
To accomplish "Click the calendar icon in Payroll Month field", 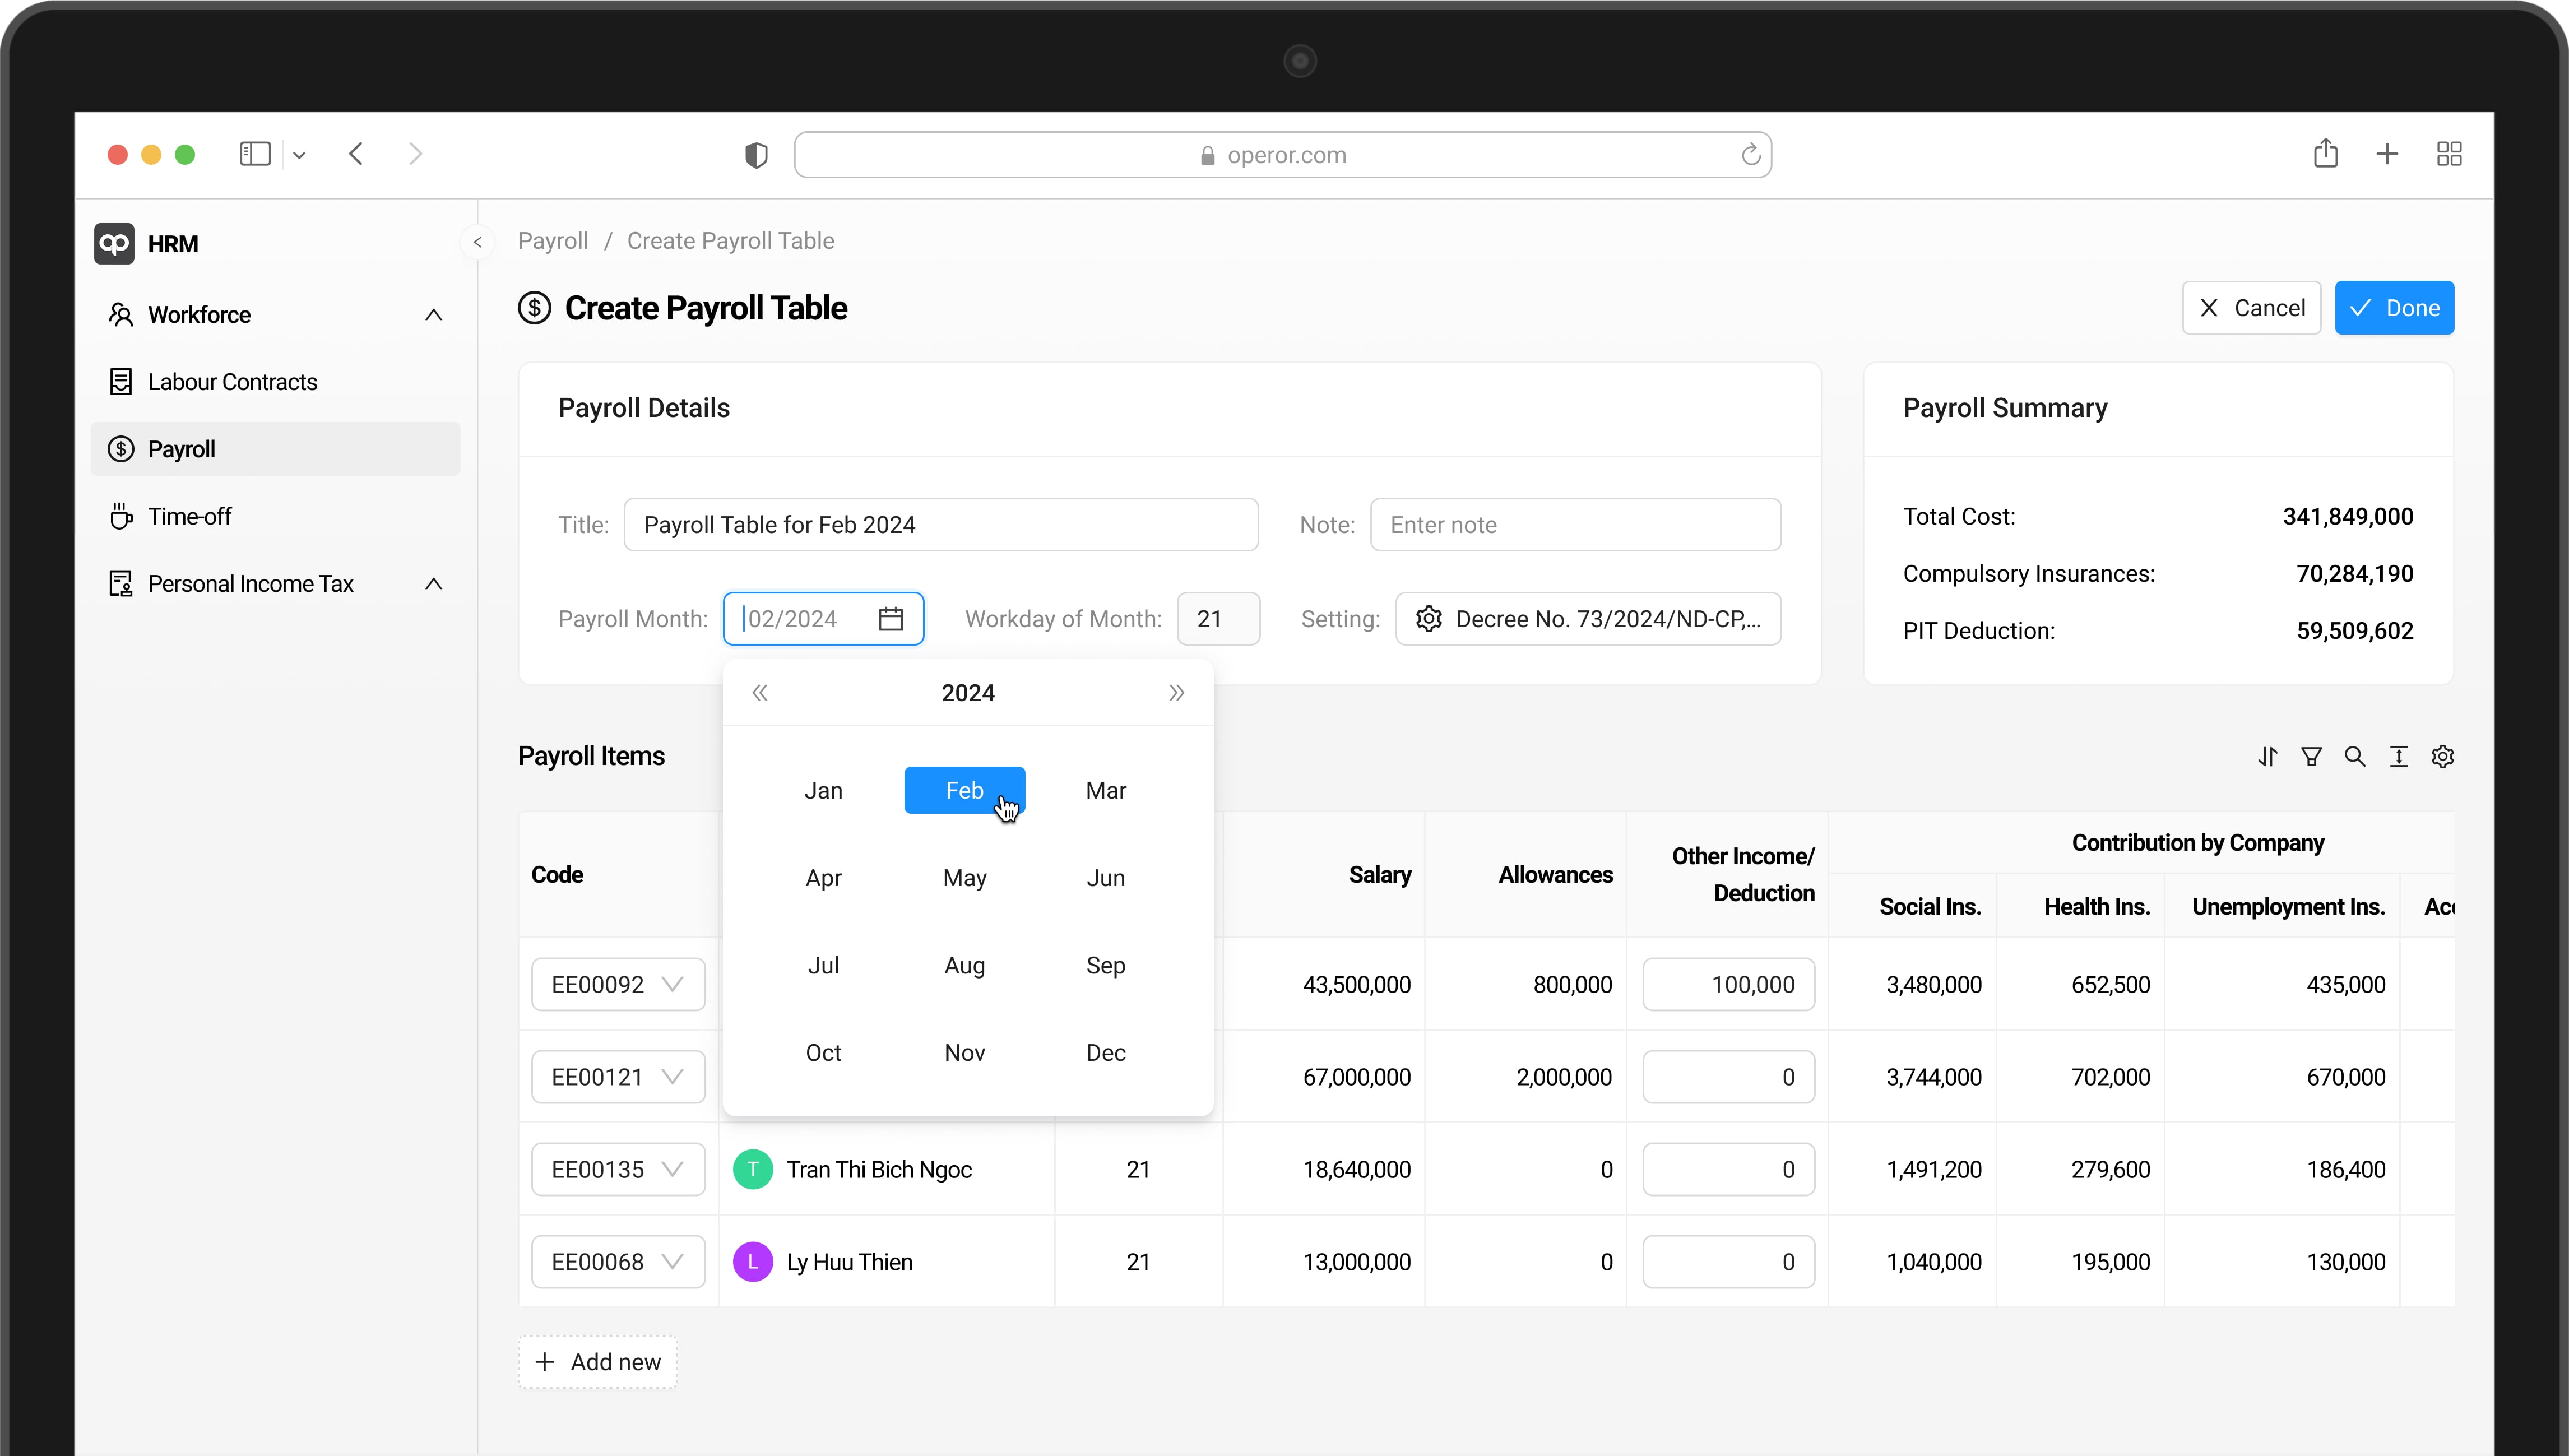I will point(890,619).
